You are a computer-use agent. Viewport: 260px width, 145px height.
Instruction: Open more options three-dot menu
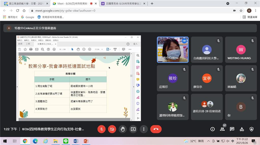pyautogui.click(x=143, y=129)
